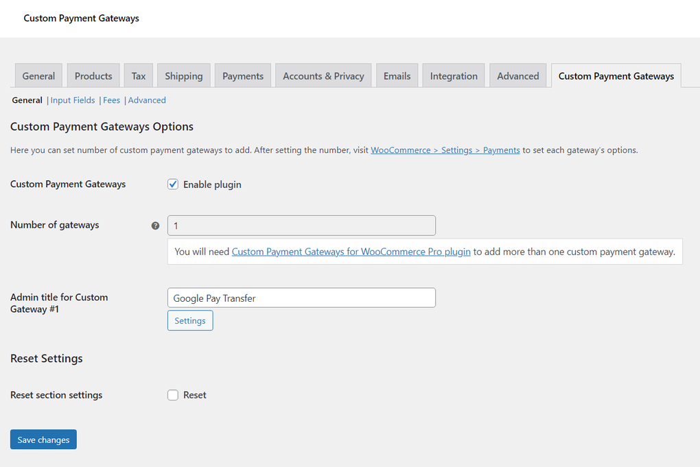Open the Products settings tab
The image size is (700, 467).
93,75
